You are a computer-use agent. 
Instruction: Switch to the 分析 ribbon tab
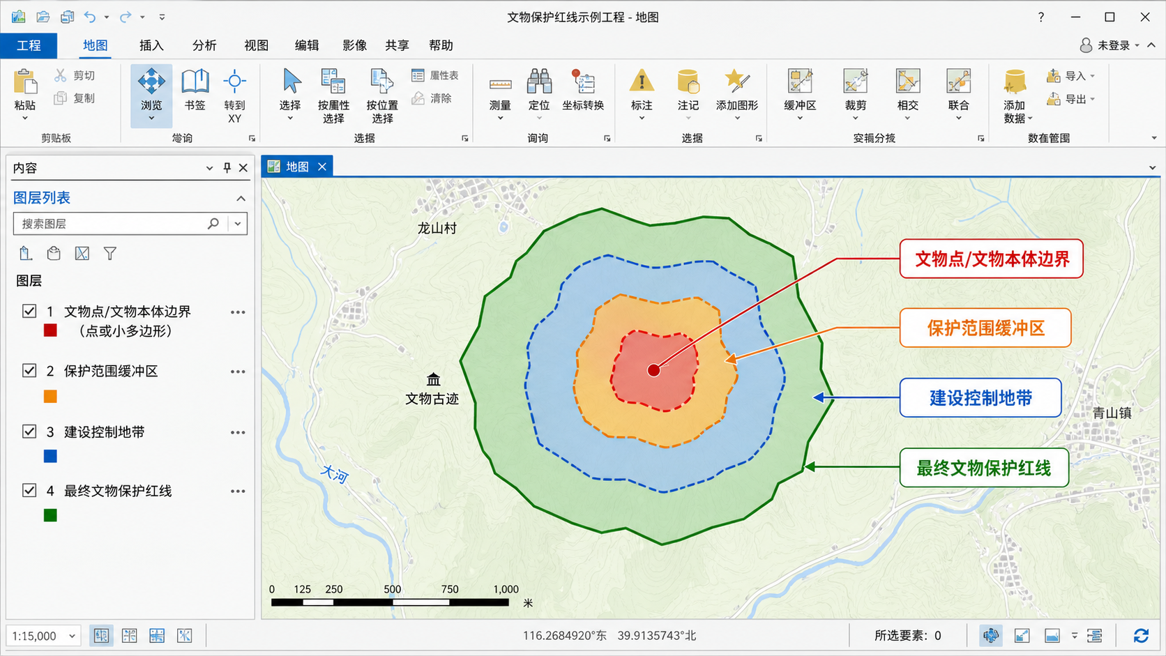click(204, 45)
